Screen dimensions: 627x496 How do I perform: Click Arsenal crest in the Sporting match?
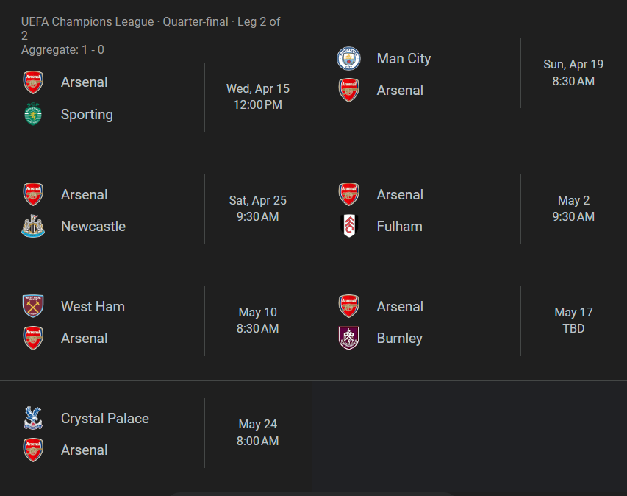tap(33, 82)
